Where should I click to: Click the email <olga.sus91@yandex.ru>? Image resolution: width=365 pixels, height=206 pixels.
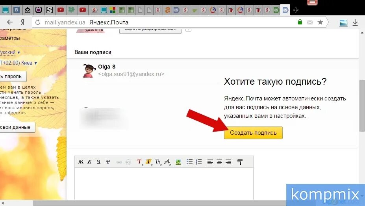tap(131, 74)
